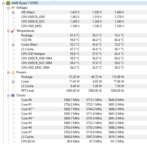The width and height of the screenshot is (147, 144).
Task: Select the Core #5 clock row
Action: pos(84,123)
